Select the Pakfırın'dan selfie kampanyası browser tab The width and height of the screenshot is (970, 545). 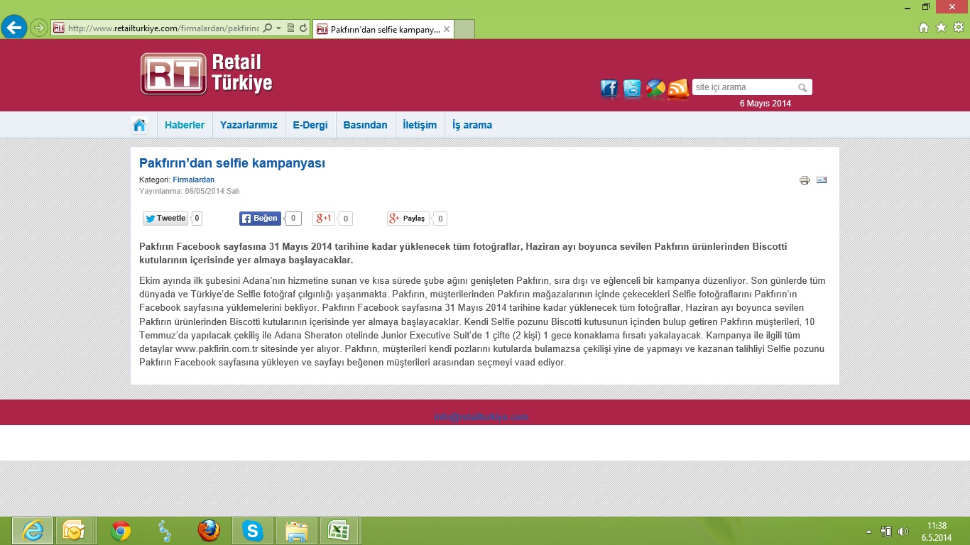point(383,29)
